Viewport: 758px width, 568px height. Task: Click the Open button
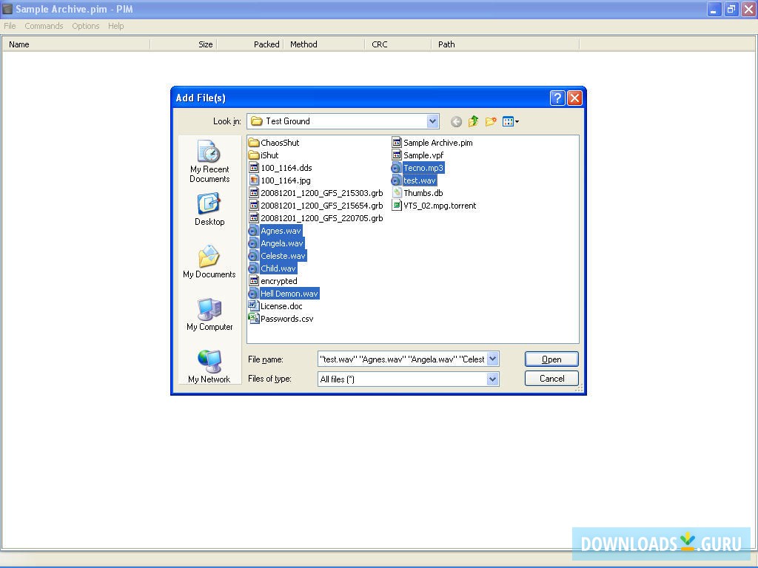coord(551,359)
